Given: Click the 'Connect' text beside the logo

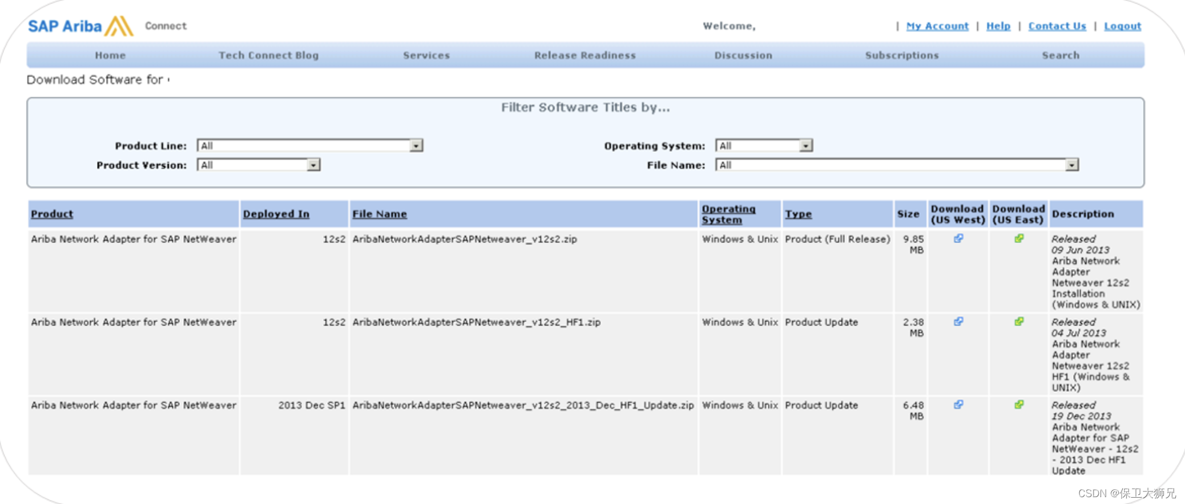Looking at the screenshot, I should point(166,26).
